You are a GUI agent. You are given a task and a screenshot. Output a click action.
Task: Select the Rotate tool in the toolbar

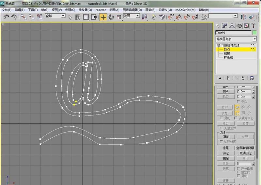111,17
